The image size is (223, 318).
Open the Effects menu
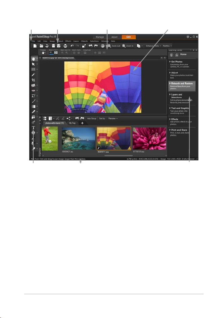(68, 41)
